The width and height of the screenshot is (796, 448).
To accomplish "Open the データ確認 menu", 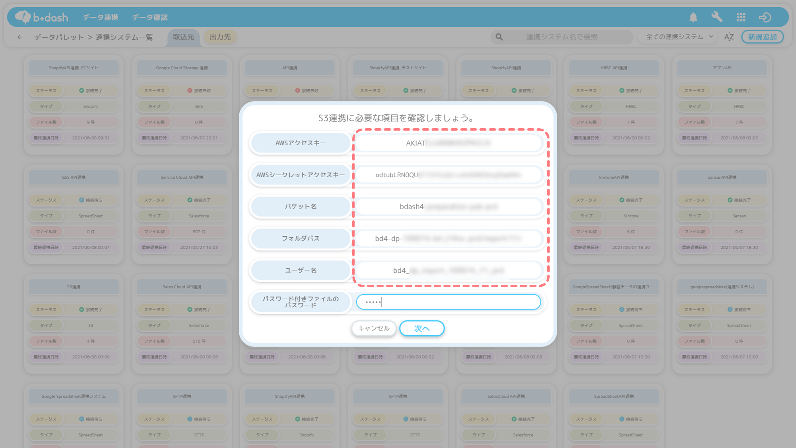I will click(150, 18).
